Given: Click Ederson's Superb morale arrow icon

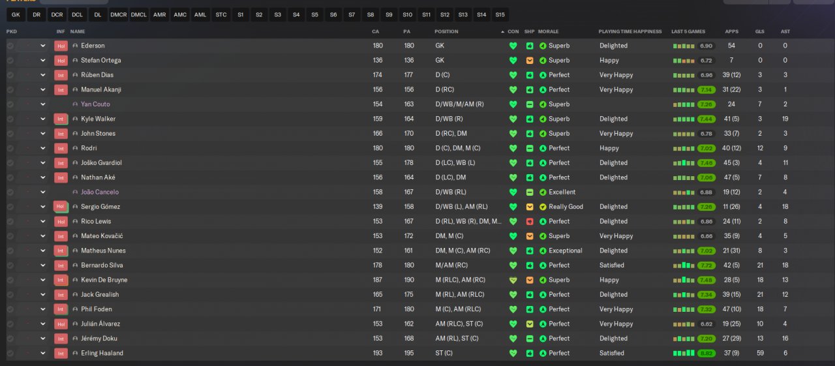Looking at the screenshot, I should click(x=543, y=46).
